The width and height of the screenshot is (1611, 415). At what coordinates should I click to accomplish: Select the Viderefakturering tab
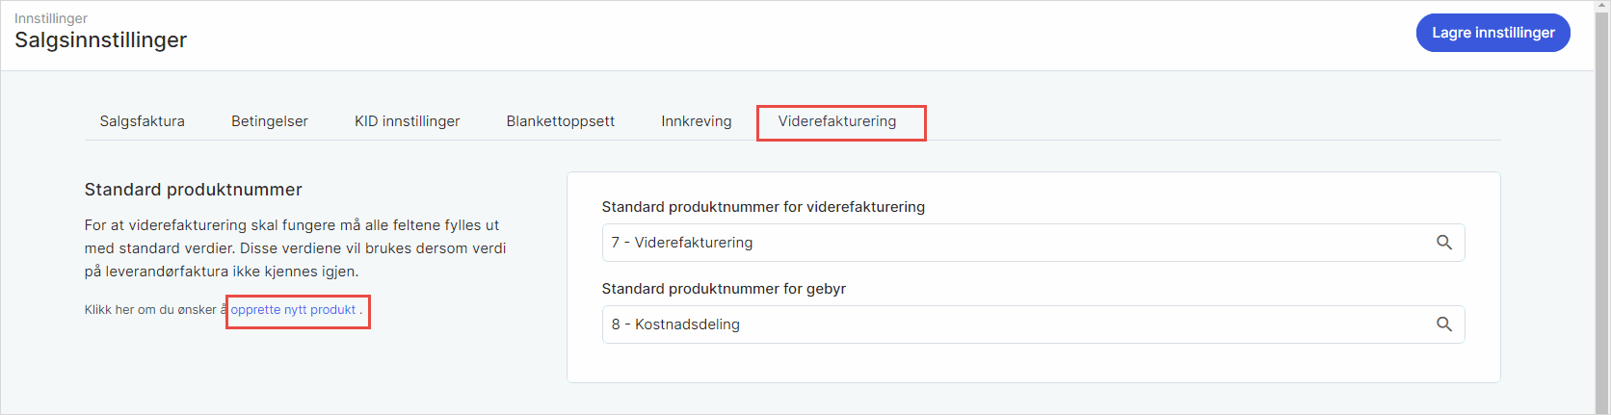(x=836, y=121)
